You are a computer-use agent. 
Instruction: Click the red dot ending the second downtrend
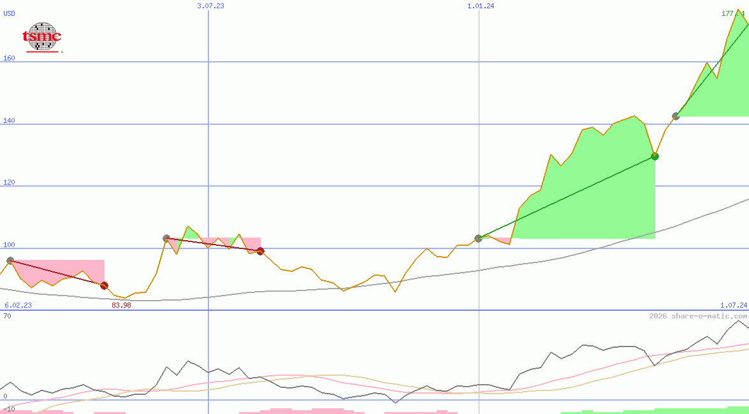(259, 251)
